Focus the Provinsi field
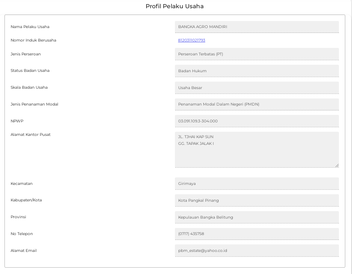 pos(257,217)
